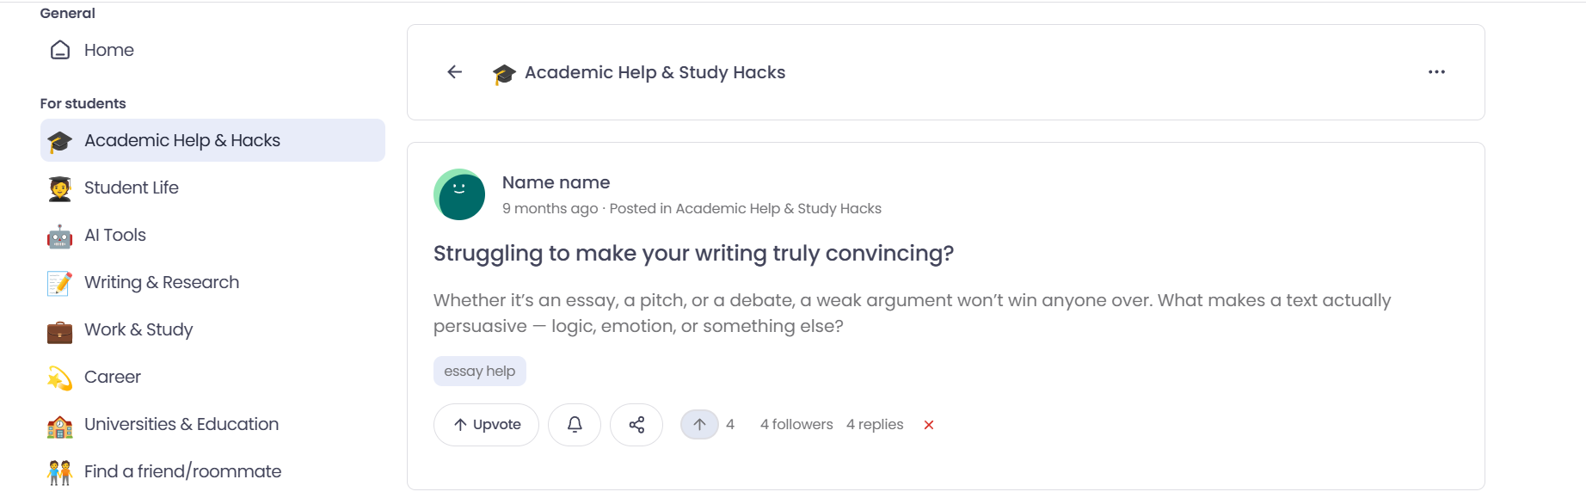The height and width of the screenshot is (504, 1586).
Task: Open the essay help tag filter
Action: (479, 371)
